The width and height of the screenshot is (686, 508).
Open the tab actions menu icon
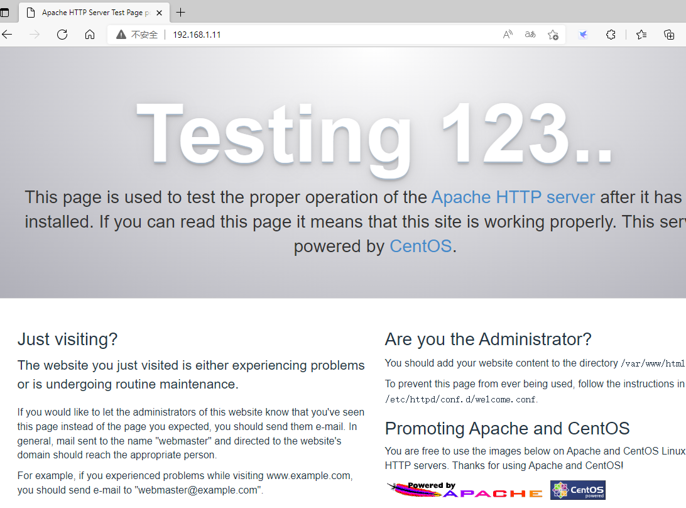click(4, 13)
